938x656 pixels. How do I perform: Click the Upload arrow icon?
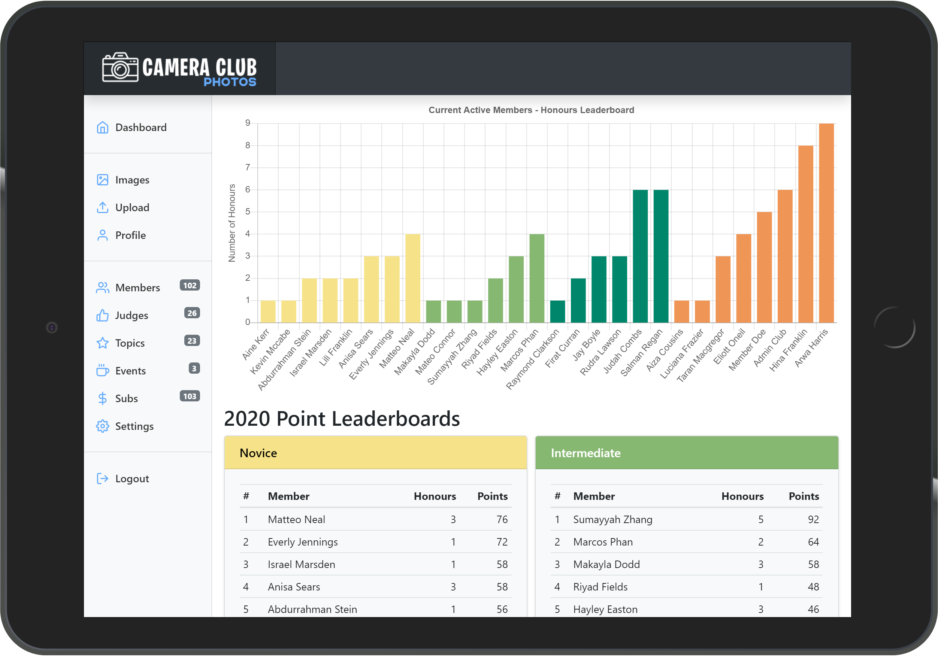[x=102, y=207]
